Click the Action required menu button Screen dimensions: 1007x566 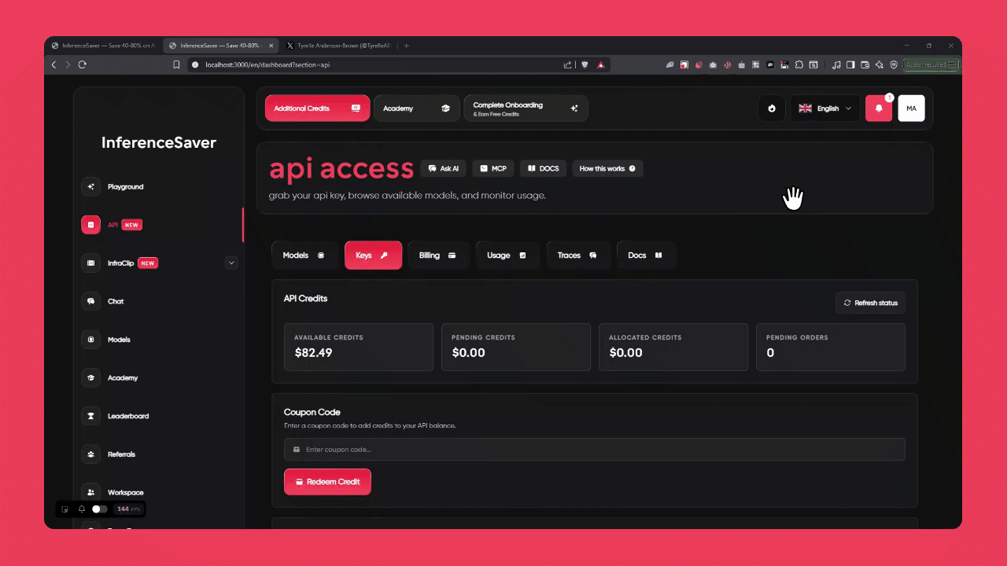(930, 64)
